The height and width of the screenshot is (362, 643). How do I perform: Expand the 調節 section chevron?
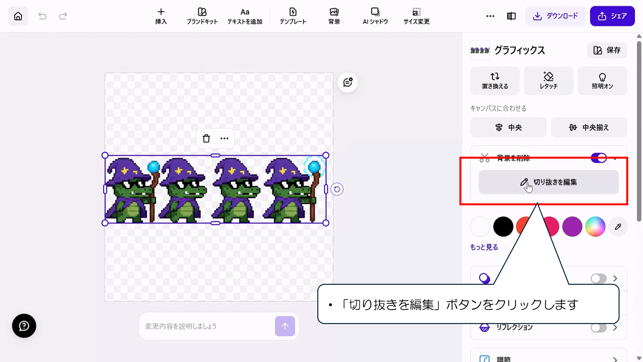615,359
